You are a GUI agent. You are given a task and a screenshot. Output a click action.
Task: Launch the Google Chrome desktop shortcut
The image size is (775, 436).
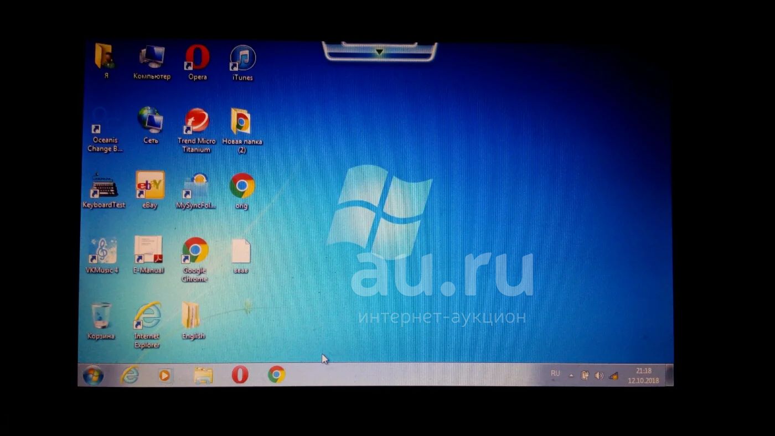tap(195, 251)
